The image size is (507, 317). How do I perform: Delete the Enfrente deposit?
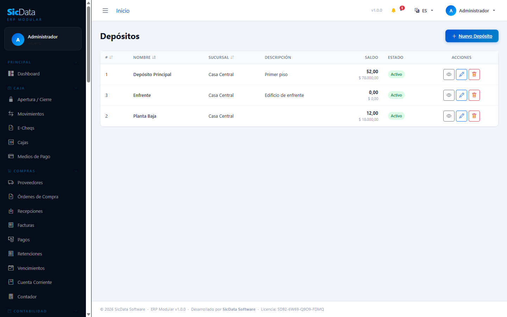click(474, 95)
